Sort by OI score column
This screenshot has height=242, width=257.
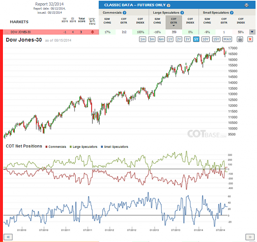[73, 20]
